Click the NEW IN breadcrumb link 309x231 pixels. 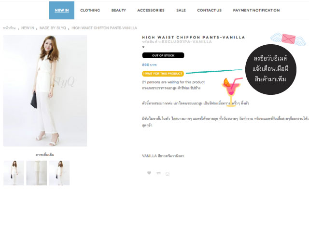(28, 28)
